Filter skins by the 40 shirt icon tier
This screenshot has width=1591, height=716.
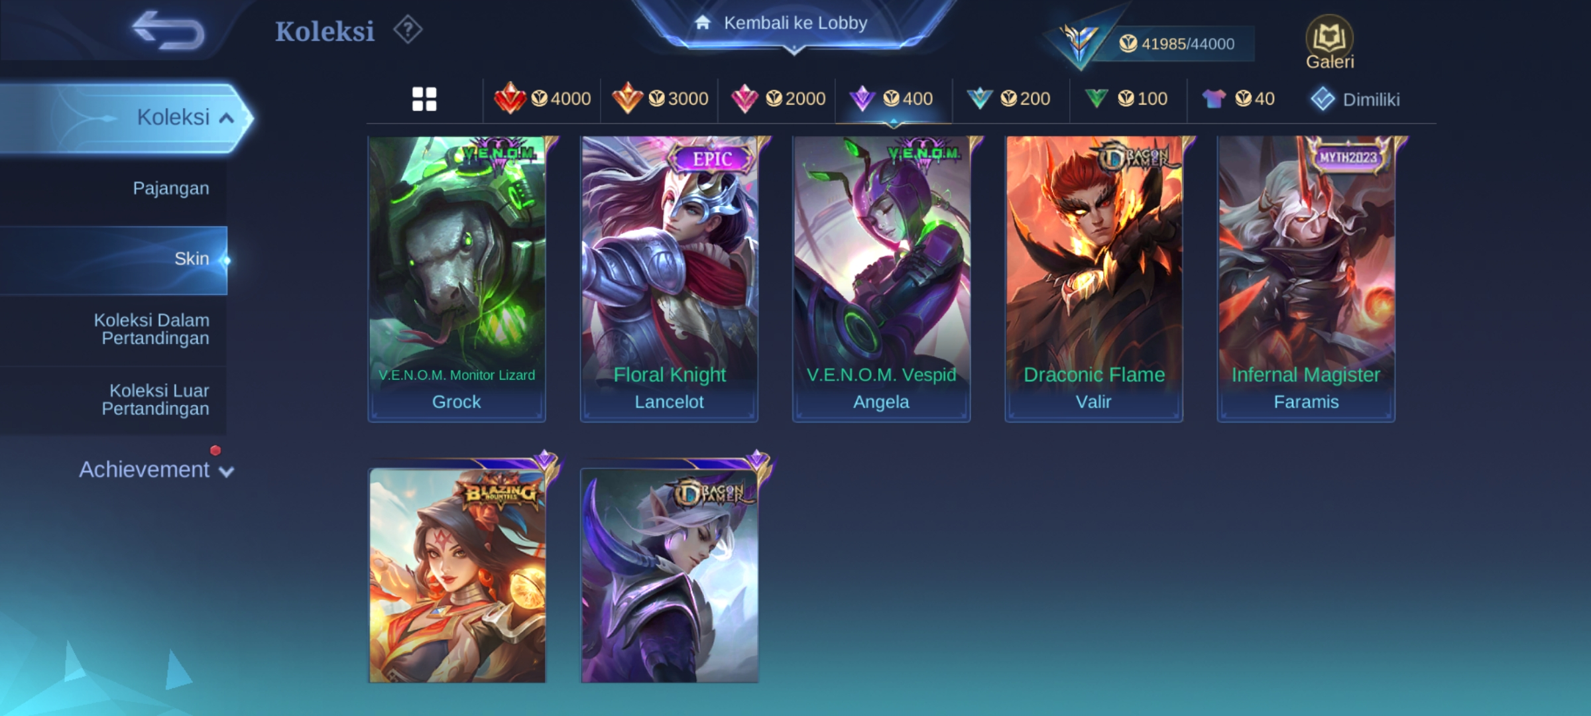[x=1238, y=99]
